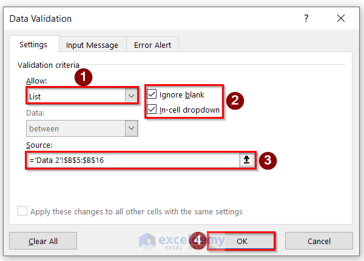Click inside the Source formula field
364x261 pixels.
[x=132, y=160]
